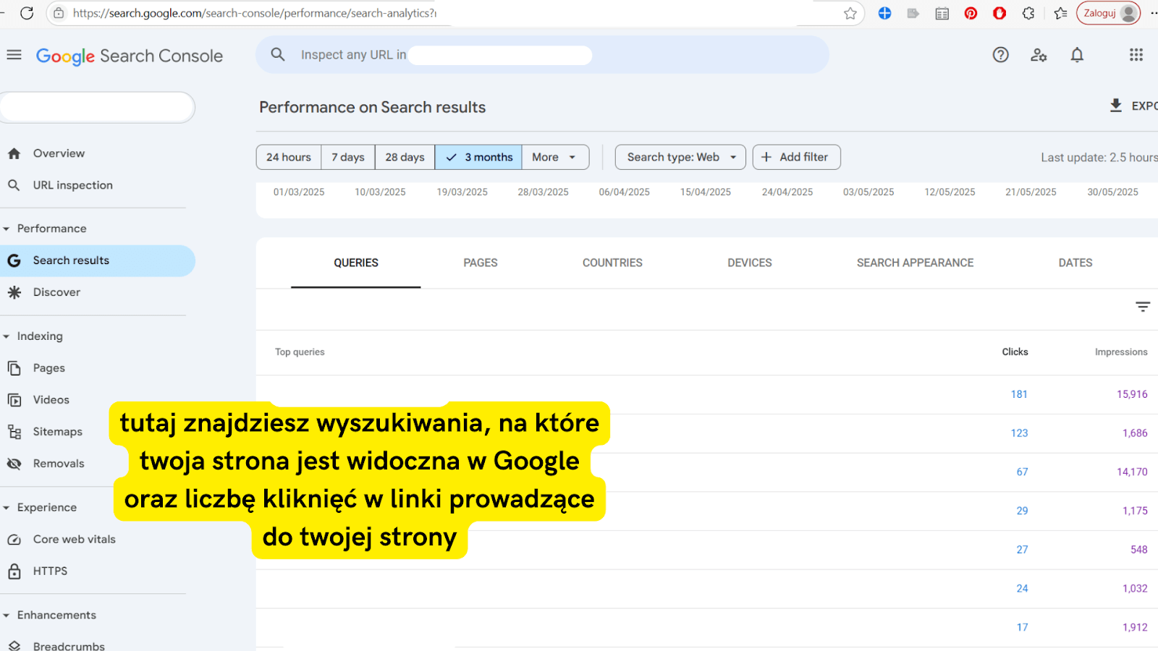This screenshot has height=651, width=1158.
Task: Click in the Inspect any URL field
Action: 543,55
